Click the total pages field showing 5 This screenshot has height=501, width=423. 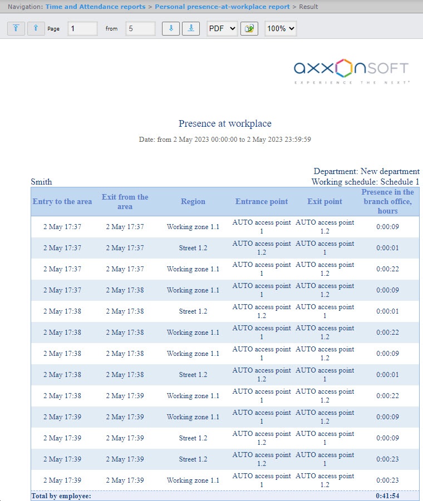140,28
